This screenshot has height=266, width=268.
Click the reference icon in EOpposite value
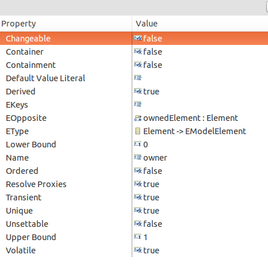(138, 118)
